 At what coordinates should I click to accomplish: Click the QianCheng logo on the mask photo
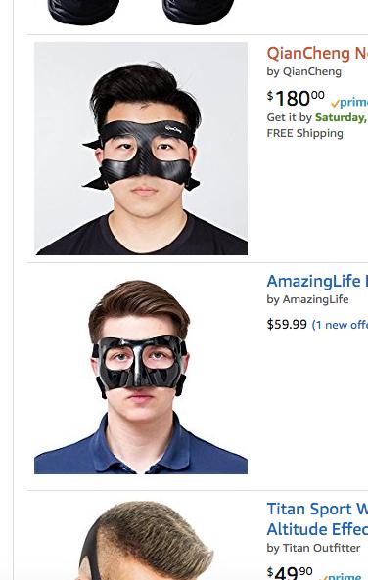(173, 129)
